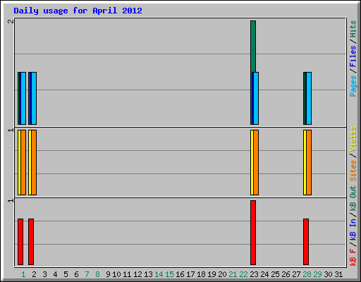Click the green day '21' x-axis label
Image resolution: width=361 pixels, height=282 pixels.
[x=233, y=274]
